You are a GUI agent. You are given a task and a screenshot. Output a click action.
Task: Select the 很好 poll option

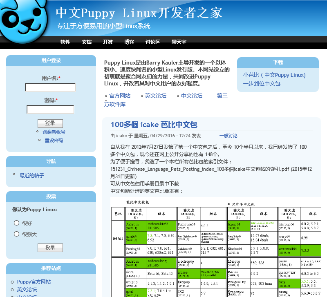pos(16,223)
